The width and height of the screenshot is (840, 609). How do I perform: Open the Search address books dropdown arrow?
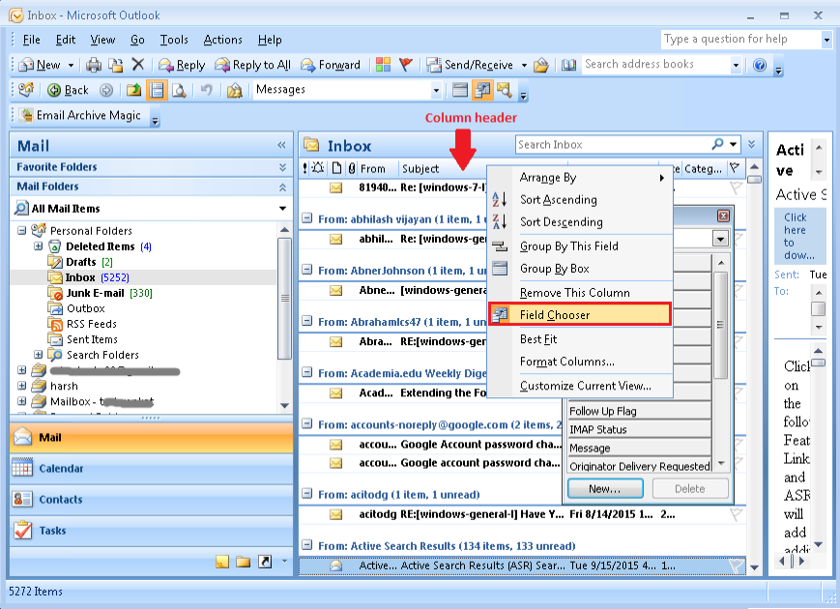(x=736, y=66)
